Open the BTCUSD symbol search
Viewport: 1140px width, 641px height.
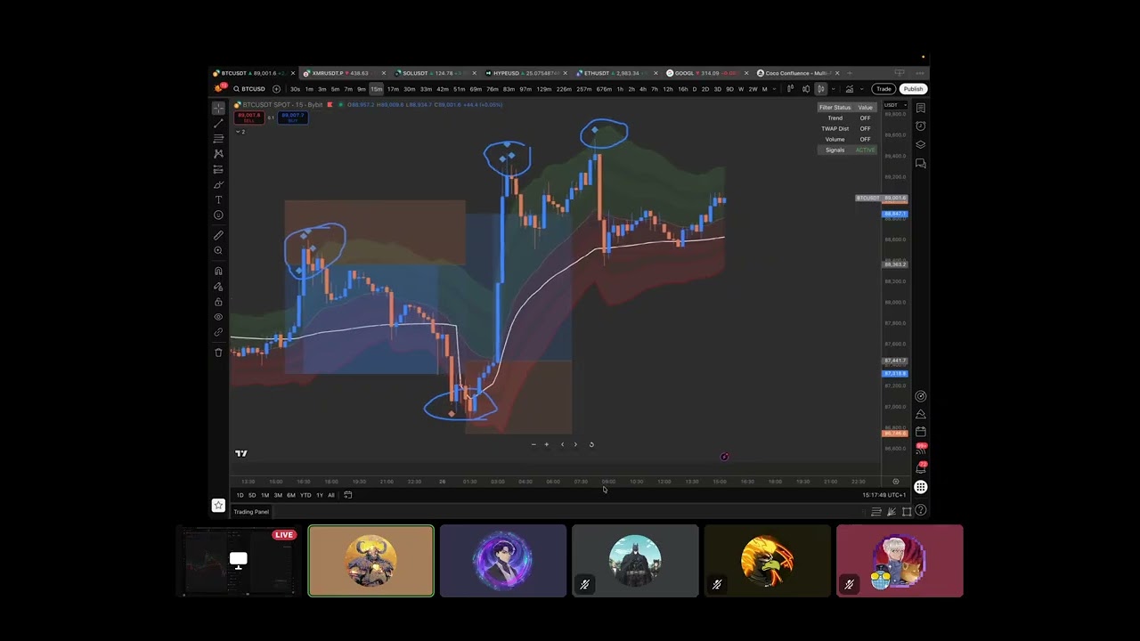[250, 89]
